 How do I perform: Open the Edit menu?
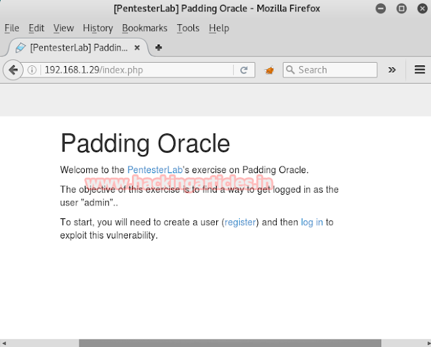pos(36,28)
